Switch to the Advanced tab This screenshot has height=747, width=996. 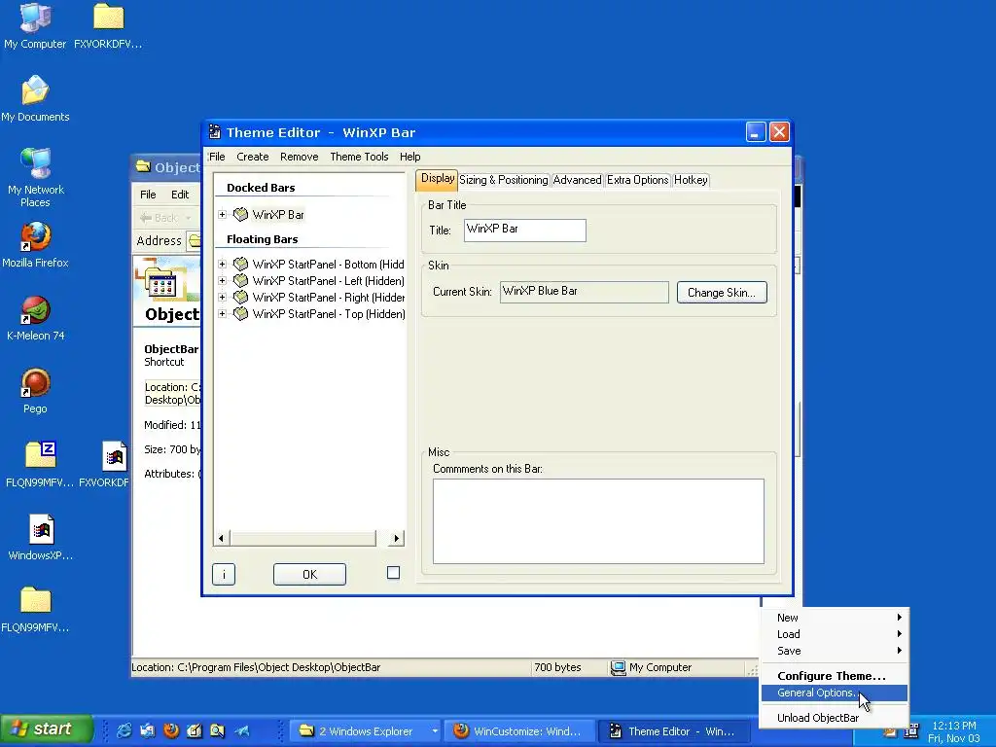(x=577, y=180)
